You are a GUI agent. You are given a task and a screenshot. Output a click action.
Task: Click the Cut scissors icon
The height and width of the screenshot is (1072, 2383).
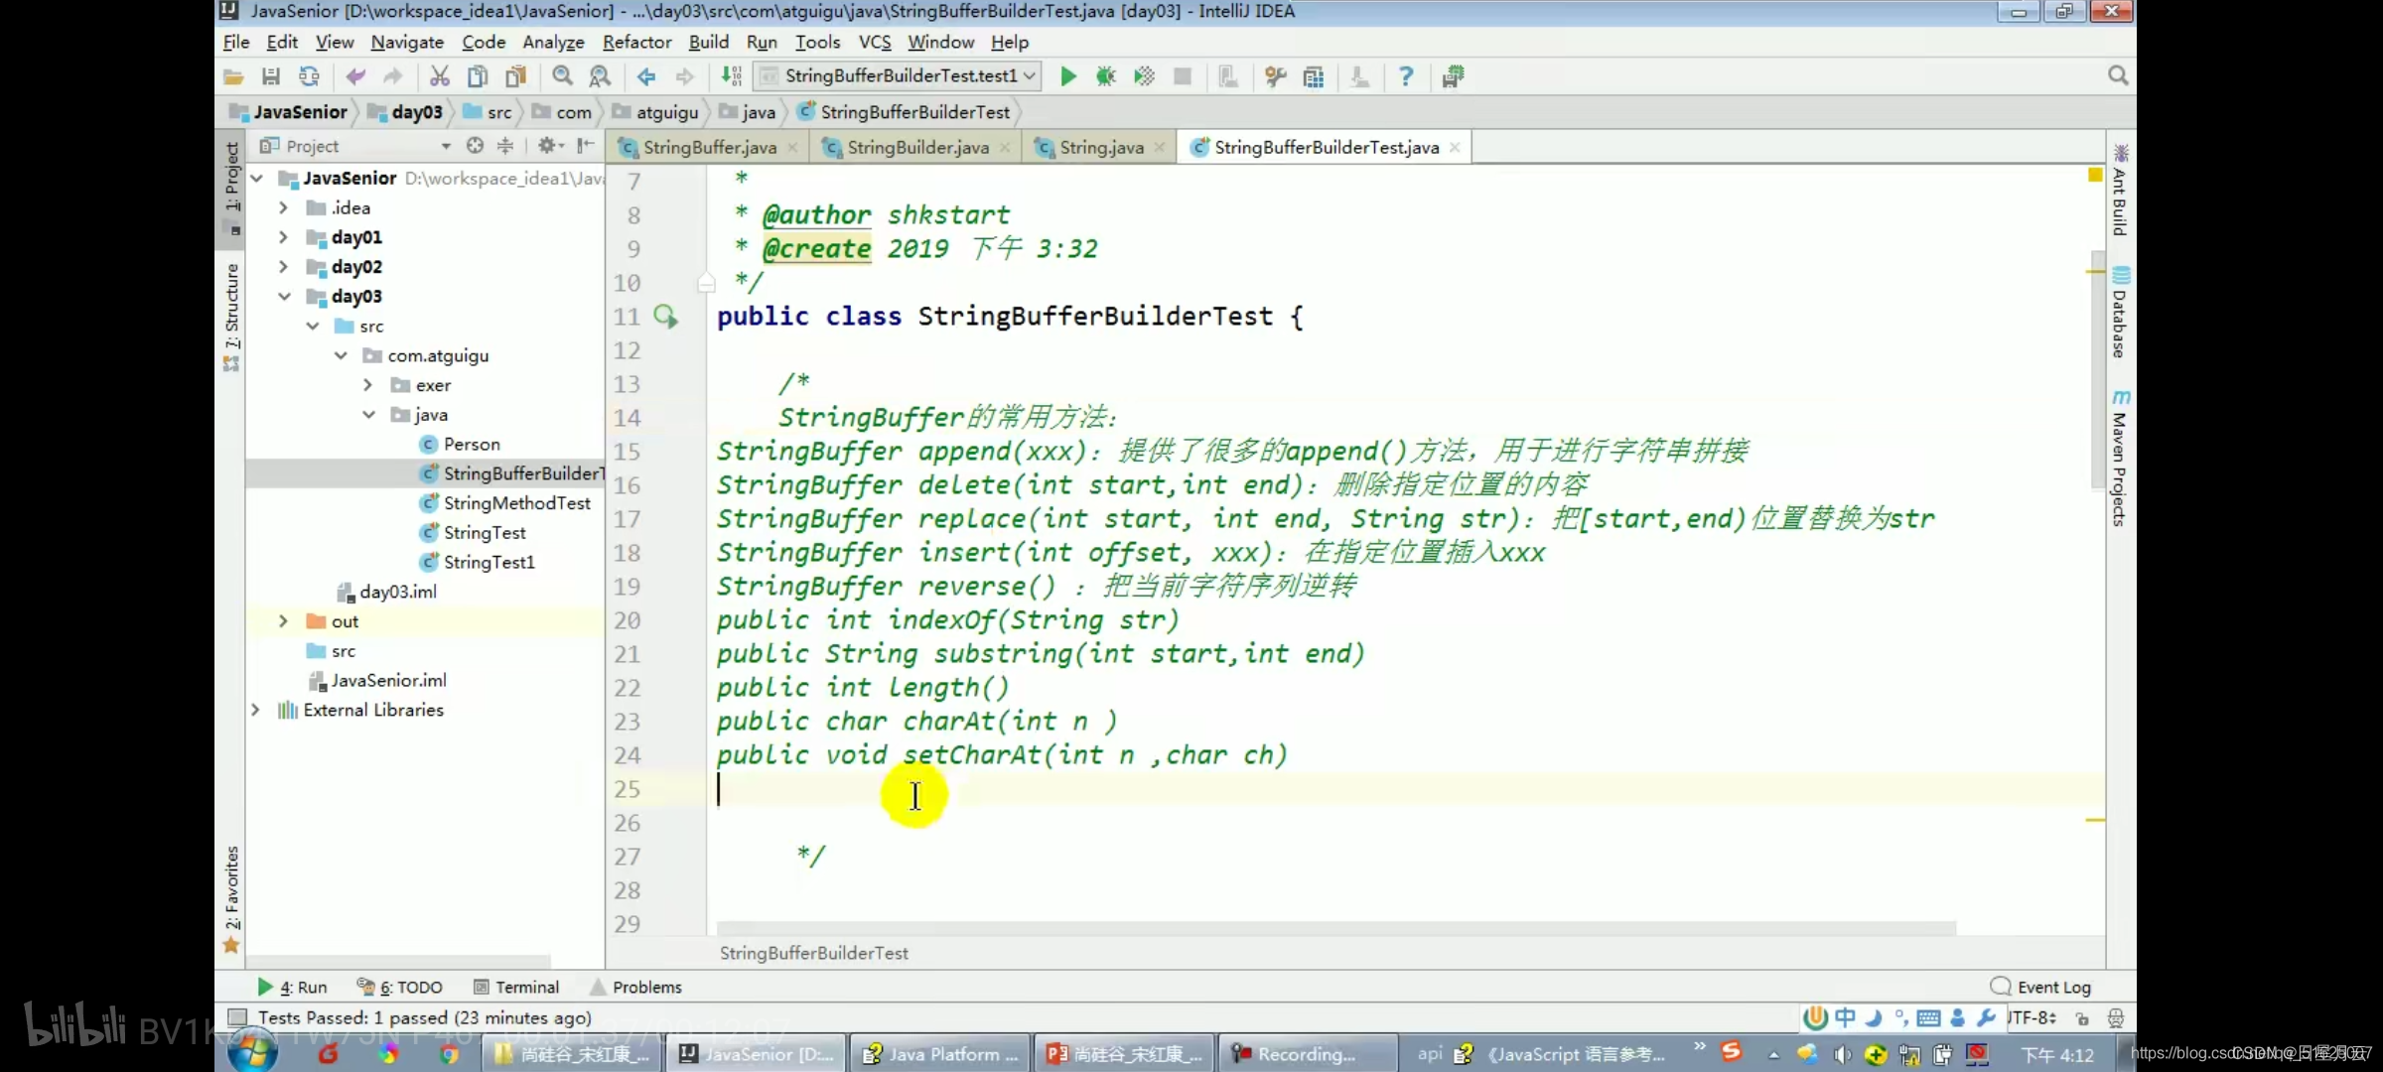pos(439,76)
